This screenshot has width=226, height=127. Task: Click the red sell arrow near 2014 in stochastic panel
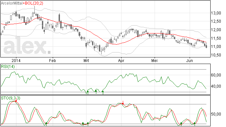coord(16,100)
